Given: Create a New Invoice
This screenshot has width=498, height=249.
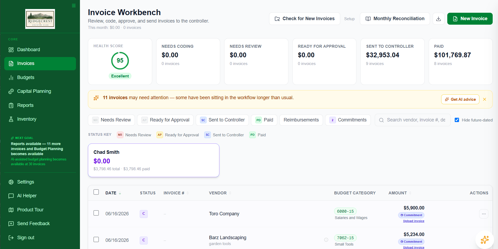Looking at the screenshot, I should click(470, 19).
